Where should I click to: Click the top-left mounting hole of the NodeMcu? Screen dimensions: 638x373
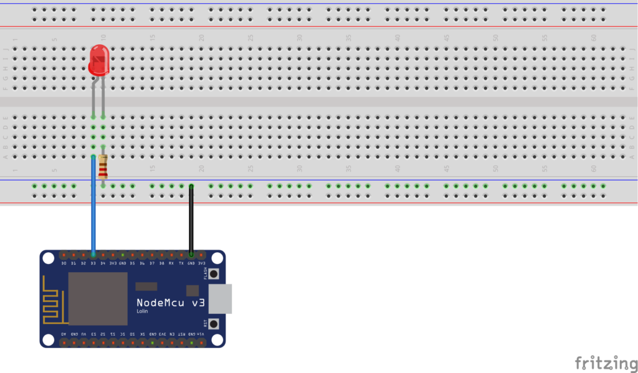tap(48, 257)
